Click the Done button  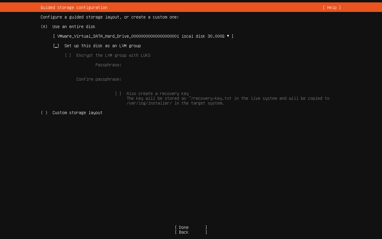[x=191, y=227]
